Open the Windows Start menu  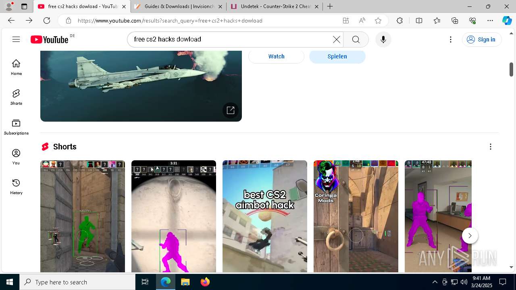click(x=10, y=282)
